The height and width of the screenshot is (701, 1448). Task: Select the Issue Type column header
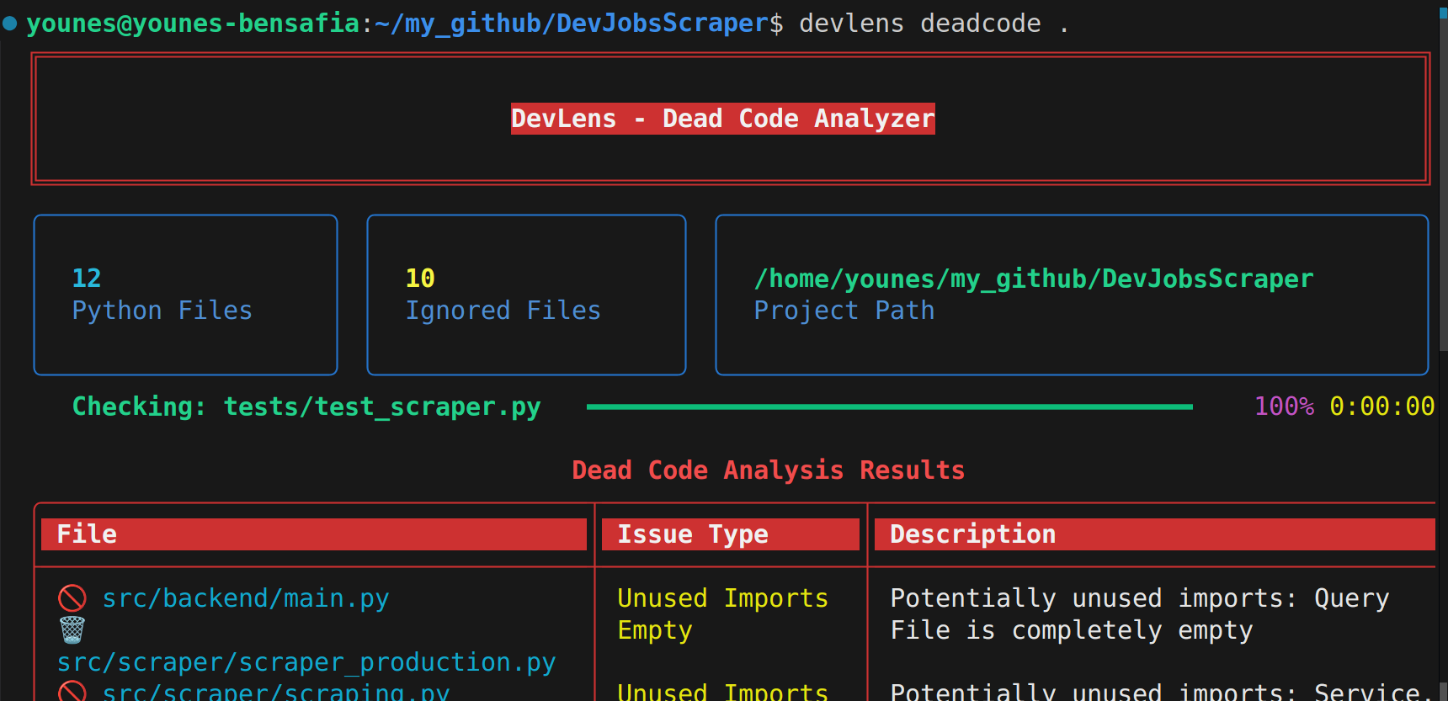(693, 534)
